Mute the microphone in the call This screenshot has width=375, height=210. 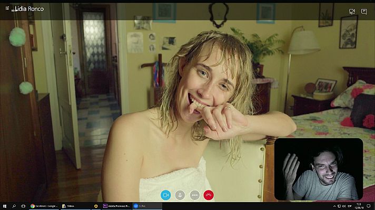[x=180, y=195]
